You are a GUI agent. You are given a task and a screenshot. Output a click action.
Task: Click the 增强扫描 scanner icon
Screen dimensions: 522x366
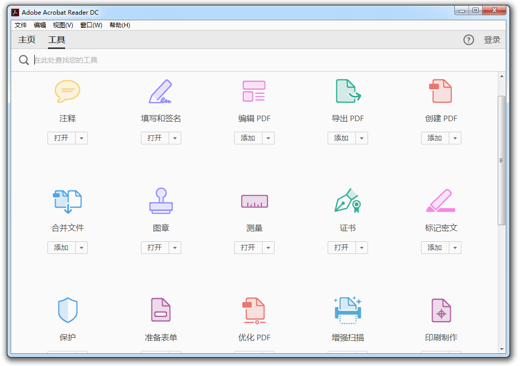348,310
